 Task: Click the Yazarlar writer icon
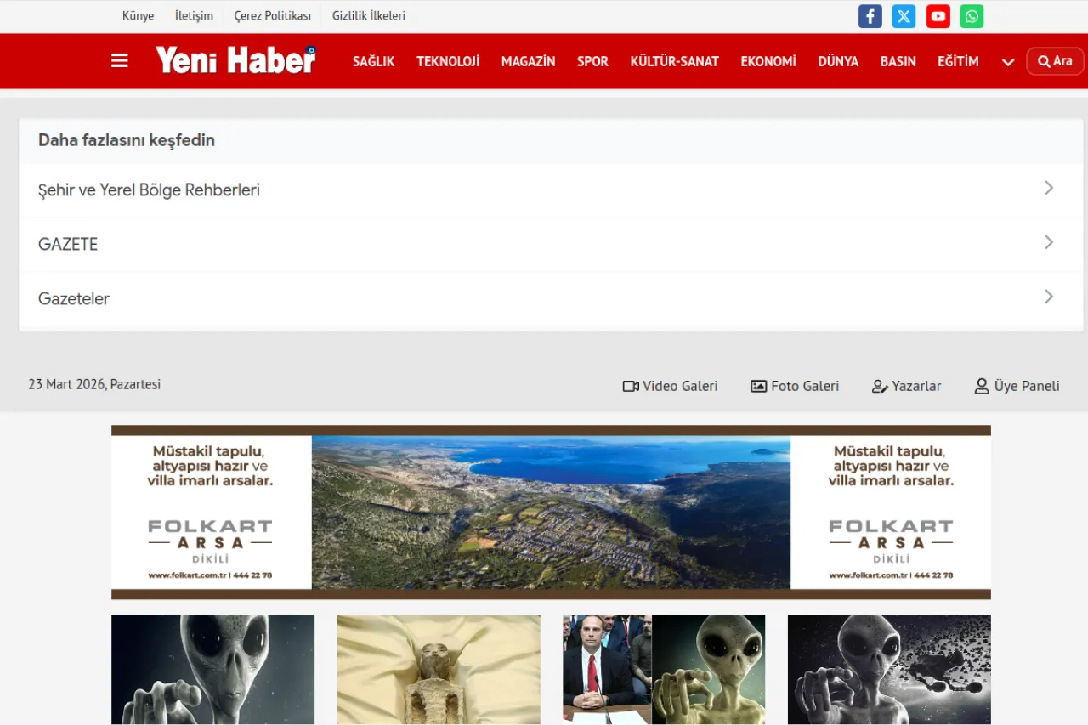879,386
